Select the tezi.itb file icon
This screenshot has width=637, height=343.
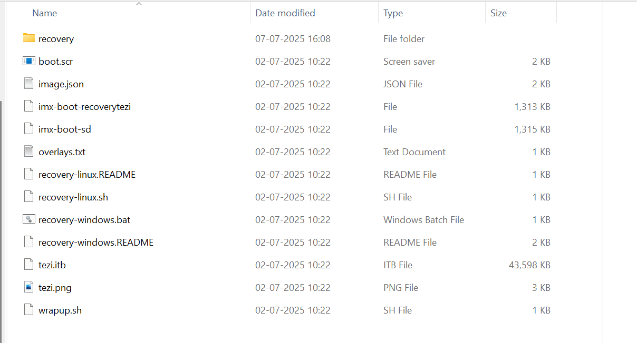click(x=29, y=264)
